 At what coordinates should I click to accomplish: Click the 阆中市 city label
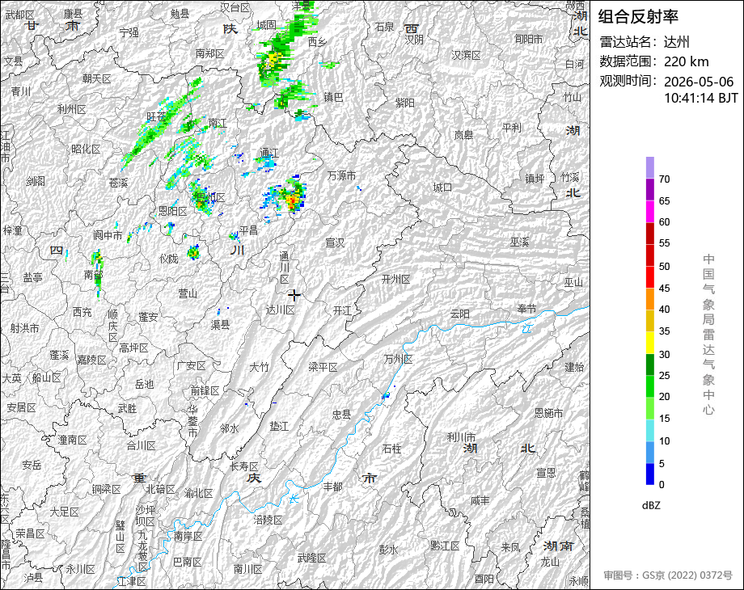(108, 234)
